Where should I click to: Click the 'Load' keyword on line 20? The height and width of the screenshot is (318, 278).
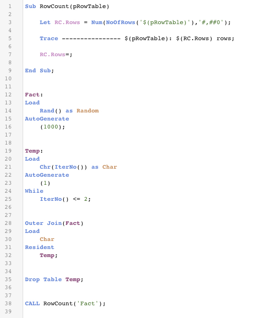pyautogui.click(x=32, y=159)
